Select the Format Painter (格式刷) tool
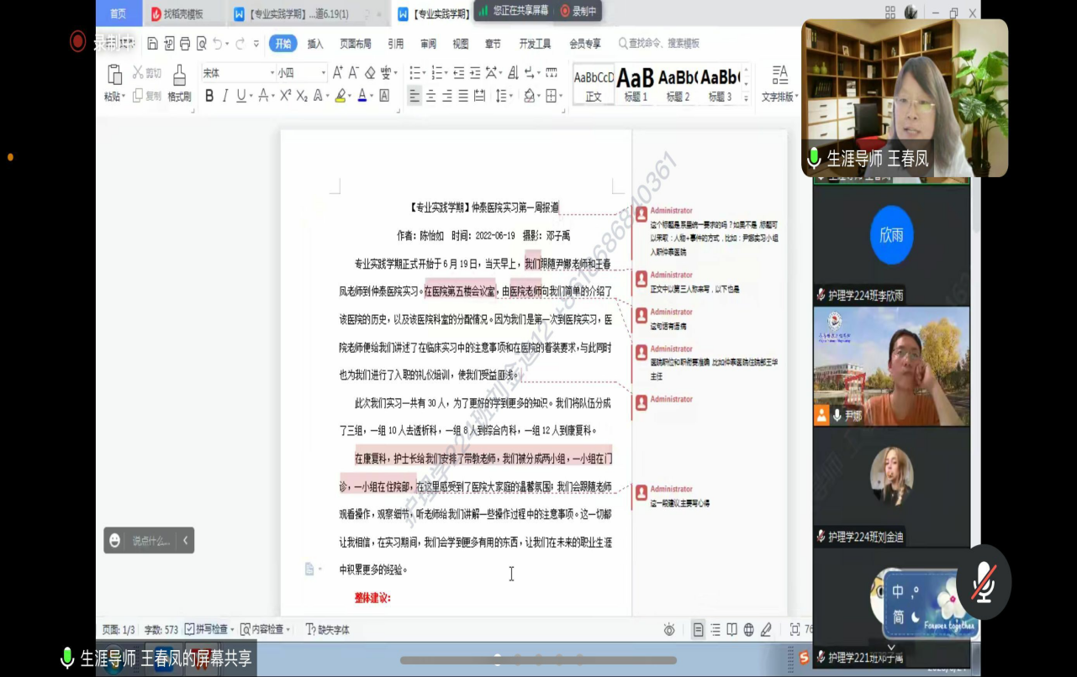The height and width of the screenshot is (677, 1077). coord(179,82)
